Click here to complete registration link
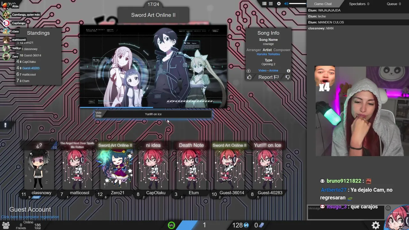 click(30, 217)
